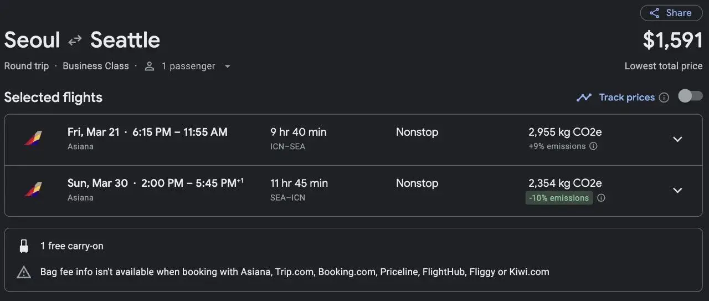Click the Asiana logo on the return flight
Image resolution: width=709 pixels, height=301 pixels.
[x=33, y=190]
